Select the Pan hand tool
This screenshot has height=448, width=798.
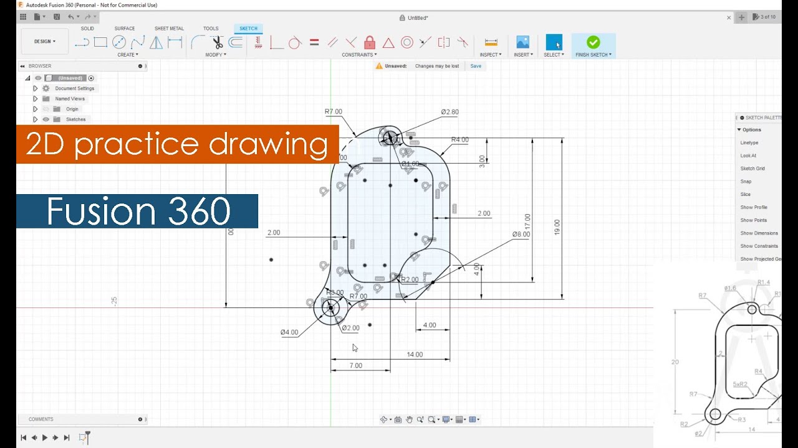(410, 419)
